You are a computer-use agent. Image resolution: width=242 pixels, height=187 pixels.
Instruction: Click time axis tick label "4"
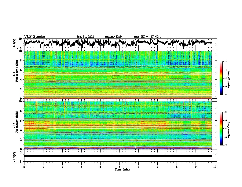101,167
